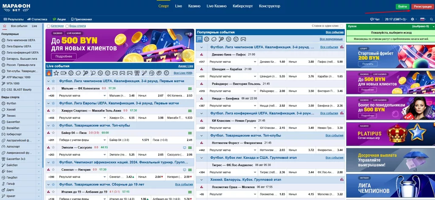Add Мальме — ФК Копенгаген to favorites star
This screenshot has height=200, width=435.
(x=54, y=88)
